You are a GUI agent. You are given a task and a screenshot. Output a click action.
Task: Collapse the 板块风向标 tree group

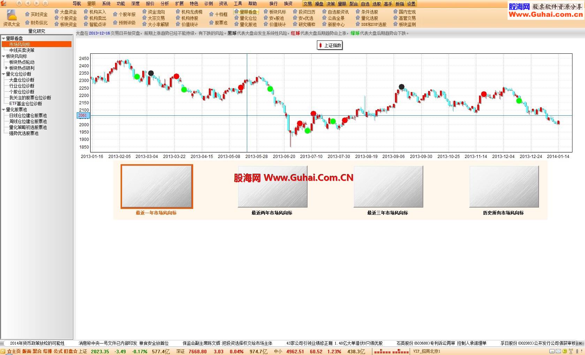[x=3, y=56]
